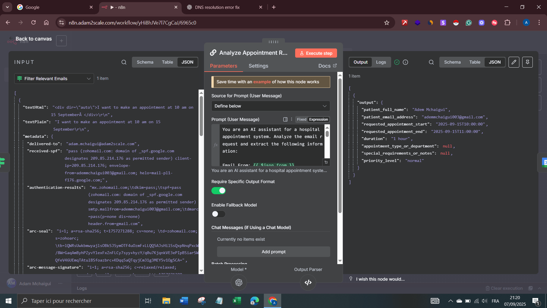Click the INPUT JSON vertical scrollbar
Image resolution: width=547 pixels, height=308 pixels.
(201, 116)
